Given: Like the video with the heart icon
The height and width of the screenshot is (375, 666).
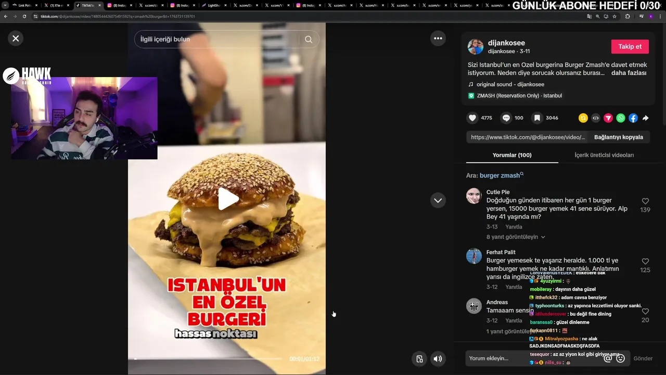Looking at the screenshot, I should [x=472, y=118].
